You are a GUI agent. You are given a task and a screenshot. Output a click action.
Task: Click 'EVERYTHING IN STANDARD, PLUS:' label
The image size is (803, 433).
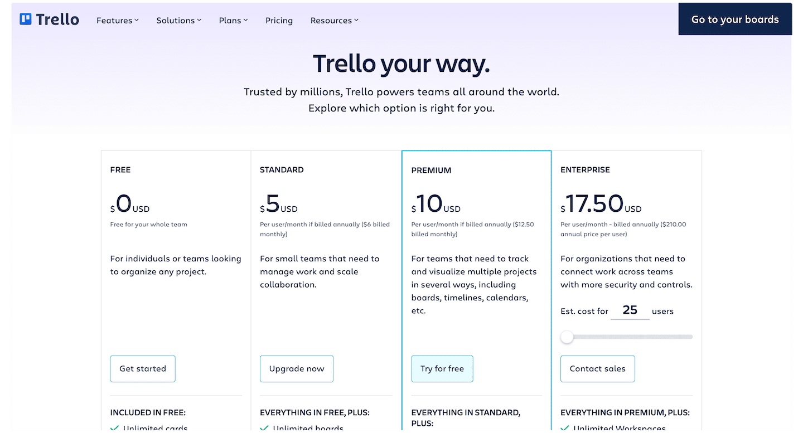pos(466,418)
